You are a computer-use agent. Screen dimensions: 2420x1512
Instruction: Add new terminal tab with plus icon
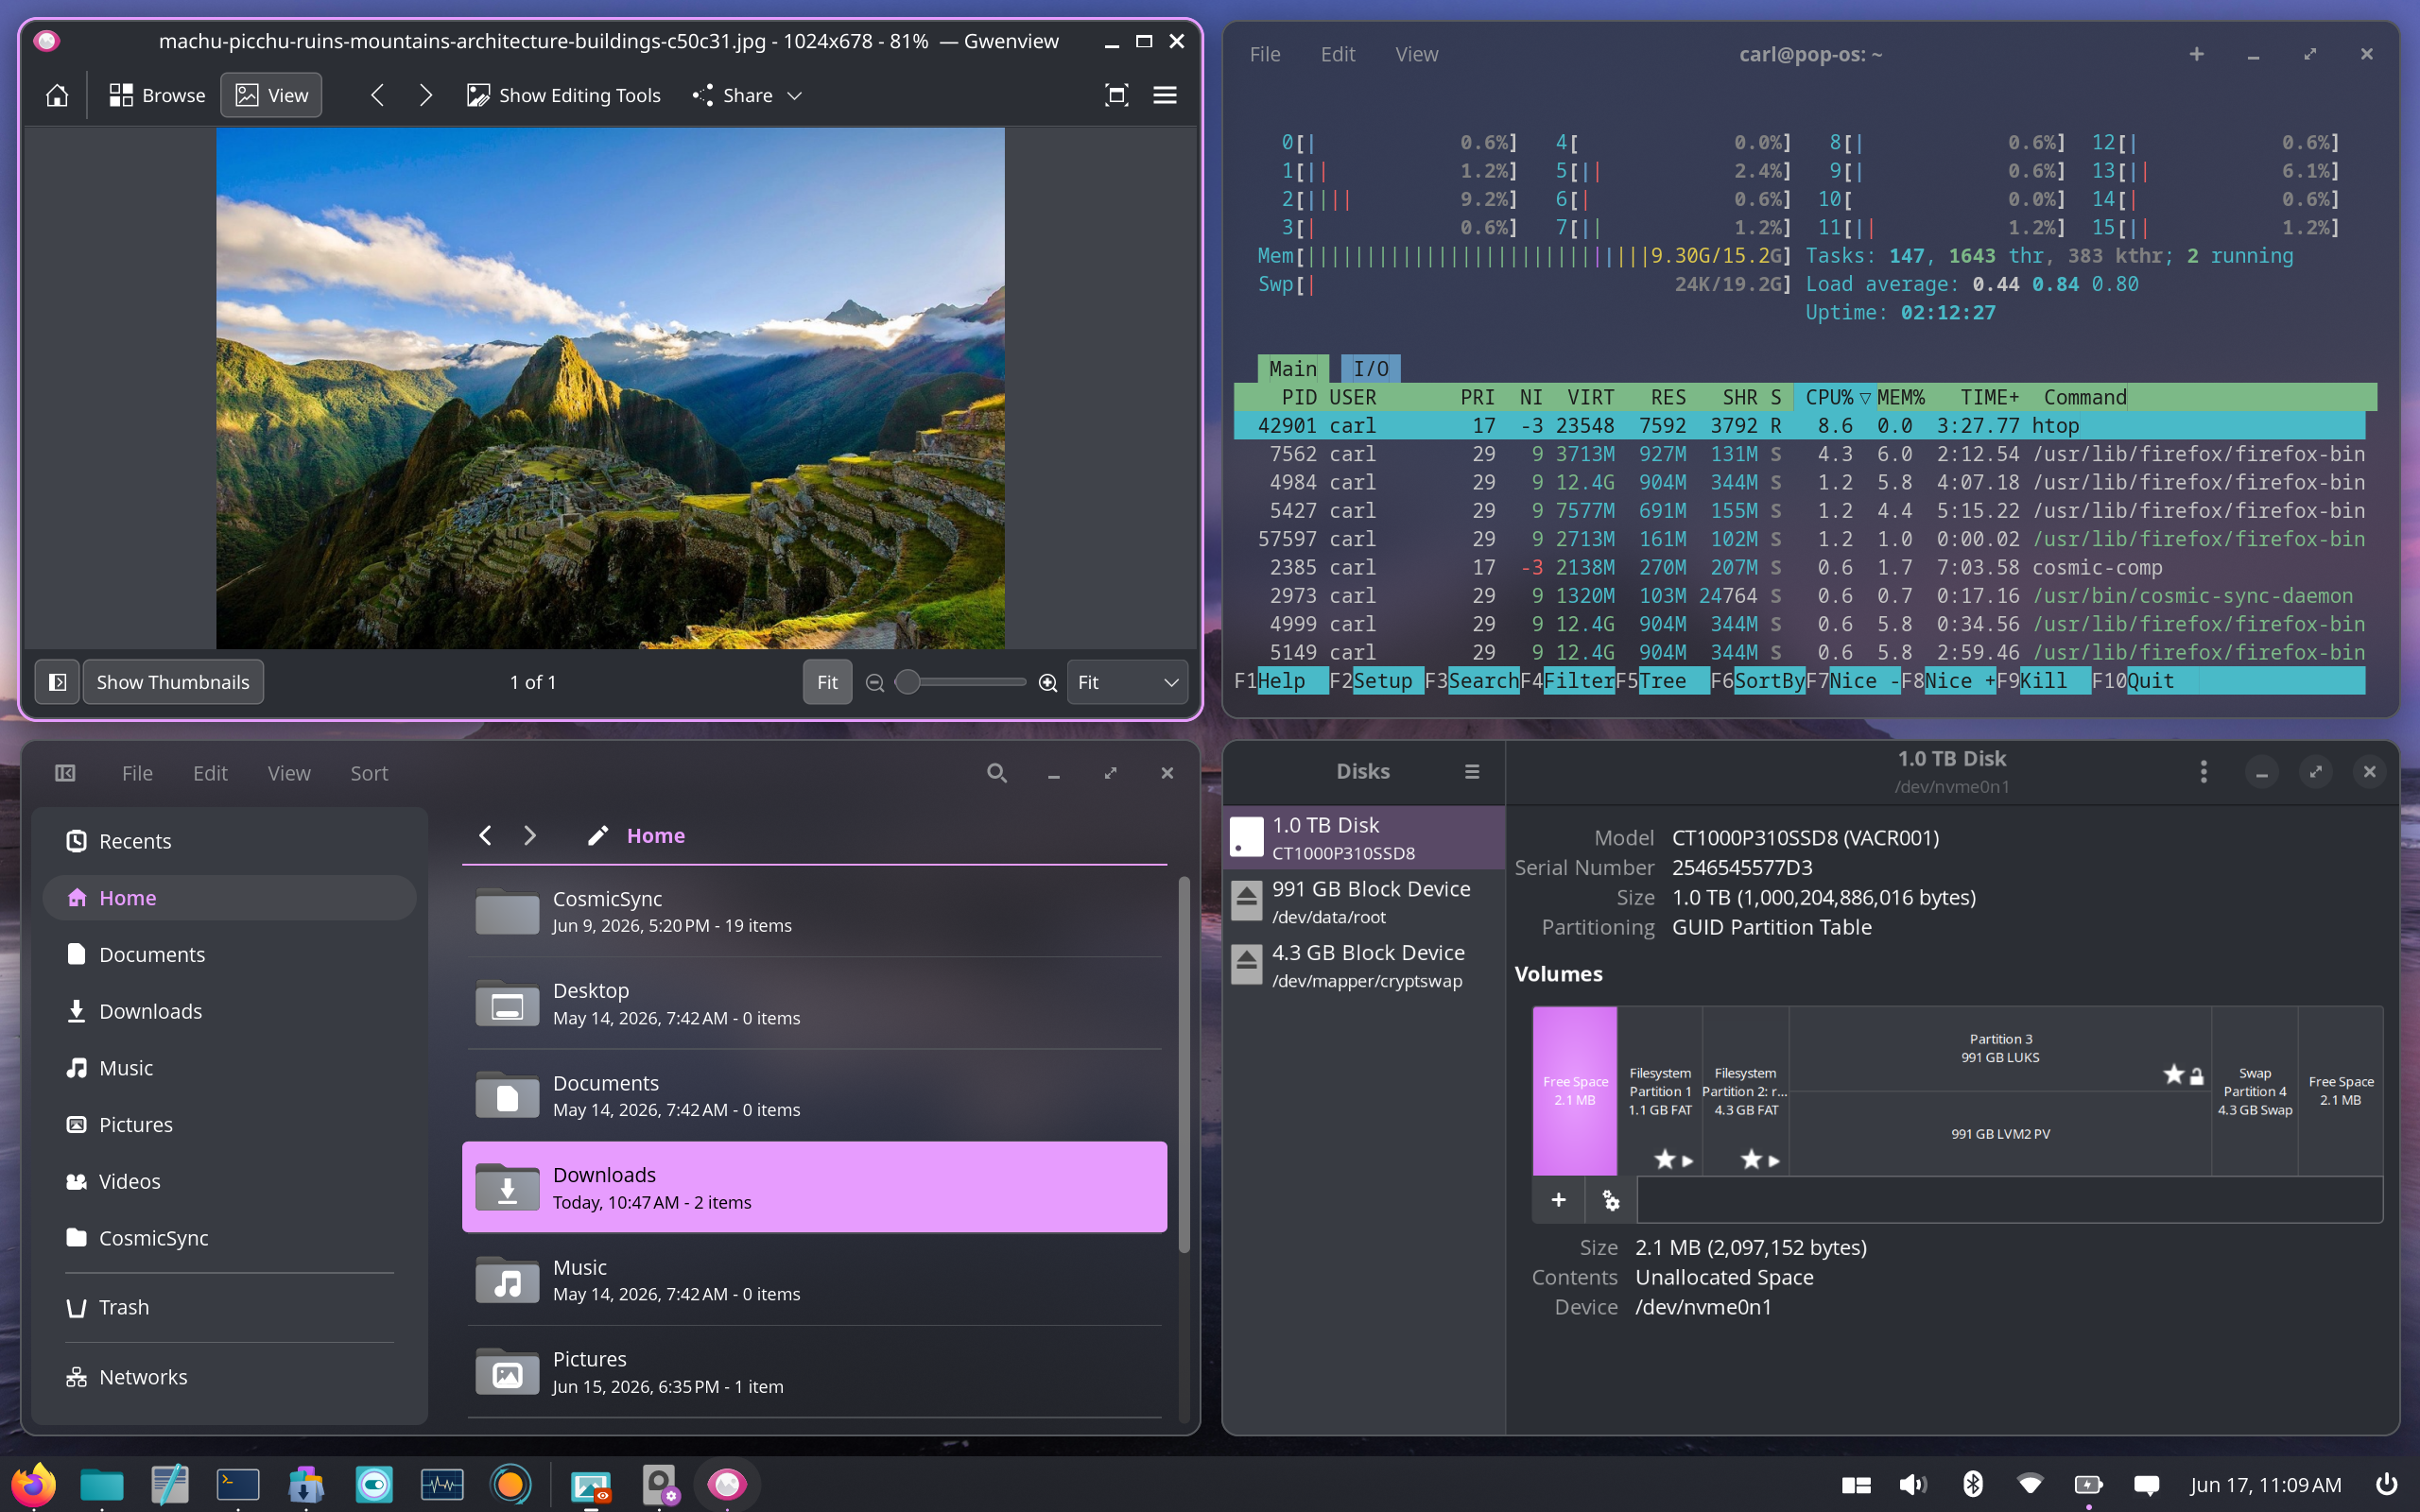tap(2196, 54)
